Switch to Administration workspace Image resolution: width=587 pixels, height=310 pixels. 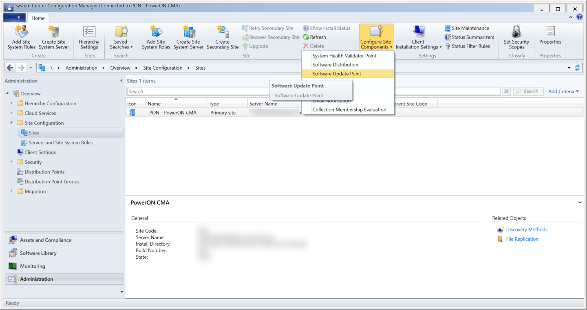[64, 279]
